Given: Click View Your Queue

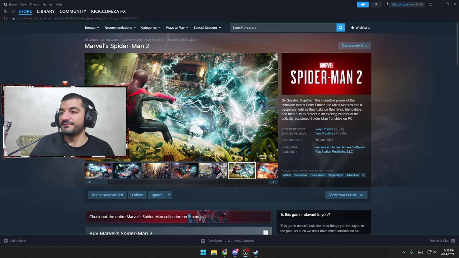Looking at the screenshot, I should pyautogui.click(x=346, y=195).
